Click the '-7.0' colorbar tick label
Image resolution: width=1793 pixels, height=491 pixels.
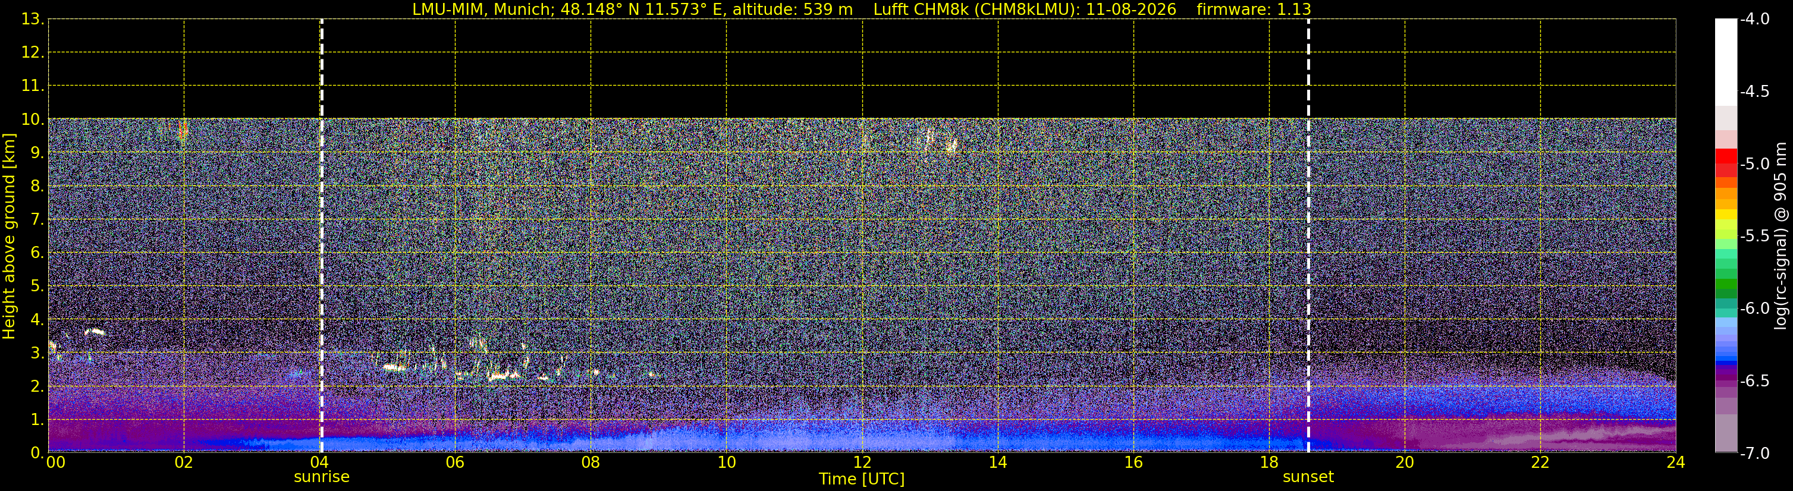point(1754,454)
